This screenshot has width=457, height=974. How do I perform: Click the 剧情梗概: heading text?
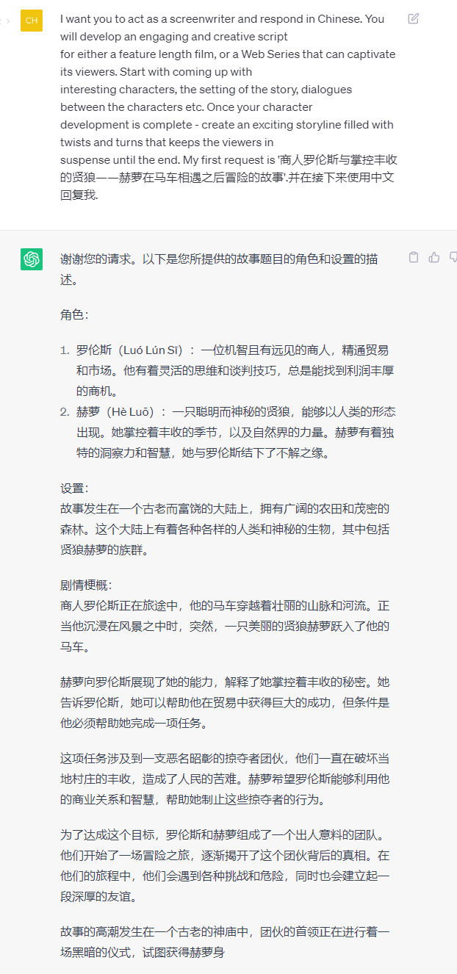pos(86,585)
